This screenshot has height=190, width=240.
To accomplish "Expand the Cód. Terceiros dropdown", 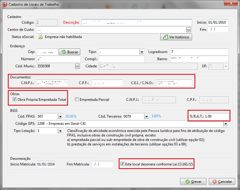I will coord(147,116).
